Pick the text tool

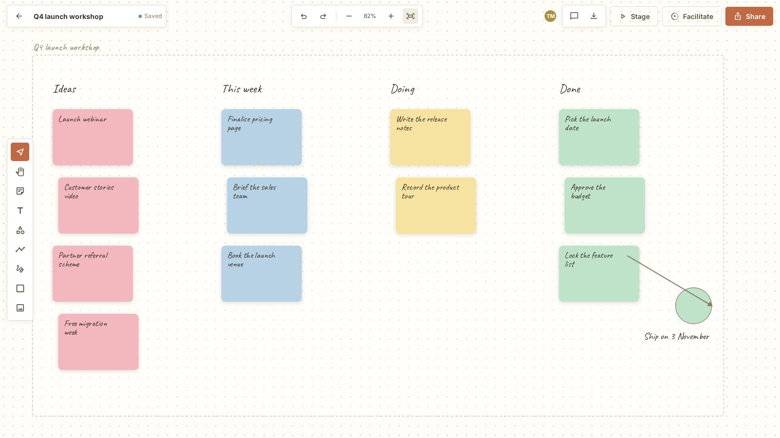pyautogui.click(x=20, y=210)
